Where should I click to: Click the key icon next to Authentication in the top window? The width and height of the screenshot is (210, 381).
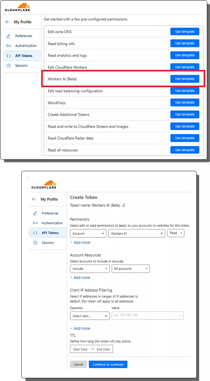click(x=9, y=46)
